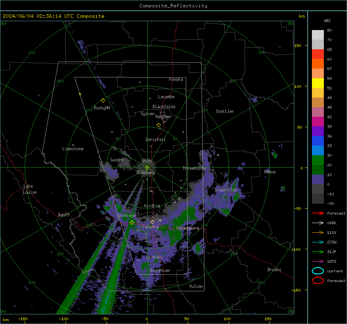The image size is (347, 324).
Task: Click the white 04DK arrow in legend
Action: [318, 223]
